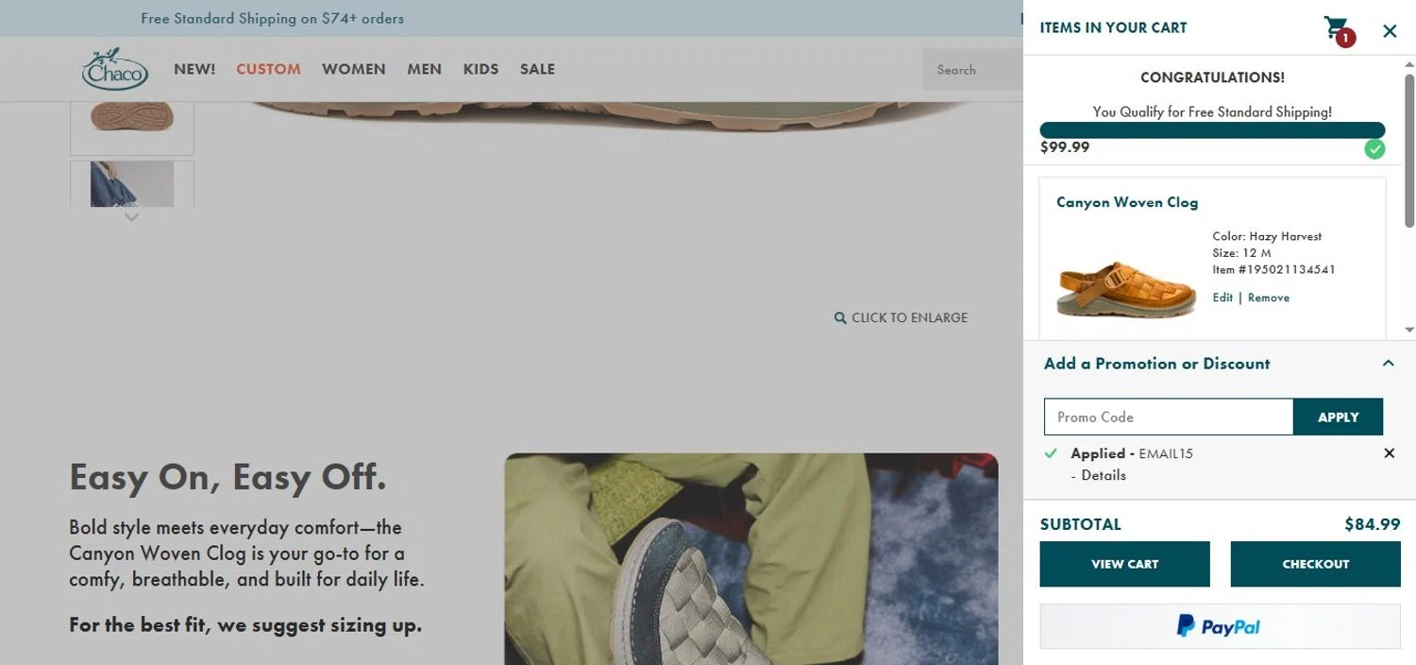This screenshot has height=665, width=1416.
Task: Open the Canyon Woven Clog product title
Action: pos(1126,202)
